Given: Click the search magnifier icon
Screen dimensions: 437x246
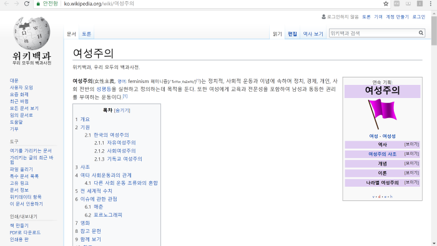Looking at the screenshot, I should pyautogui.click(x=421, y=33).
